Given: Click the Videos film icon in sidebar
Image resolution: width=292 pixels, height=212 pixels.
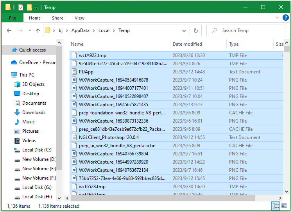Looking at the screenshot, I should [17, 141].
